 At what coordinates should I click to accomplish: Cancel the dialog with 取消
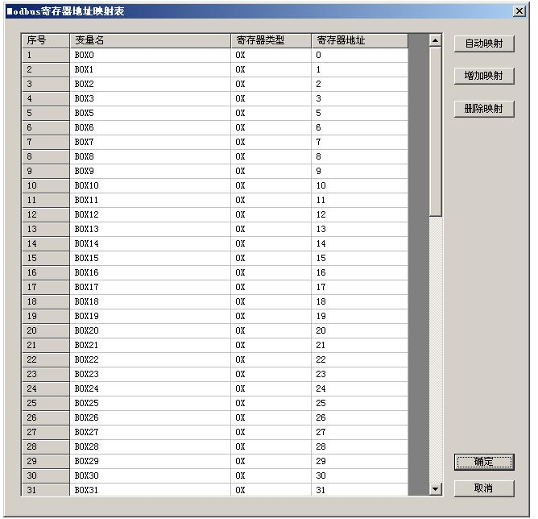coord(484,488)
